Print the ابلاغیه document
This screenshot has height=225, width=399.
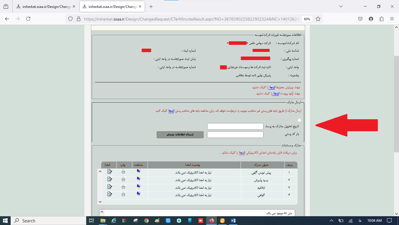pos(123,187)
